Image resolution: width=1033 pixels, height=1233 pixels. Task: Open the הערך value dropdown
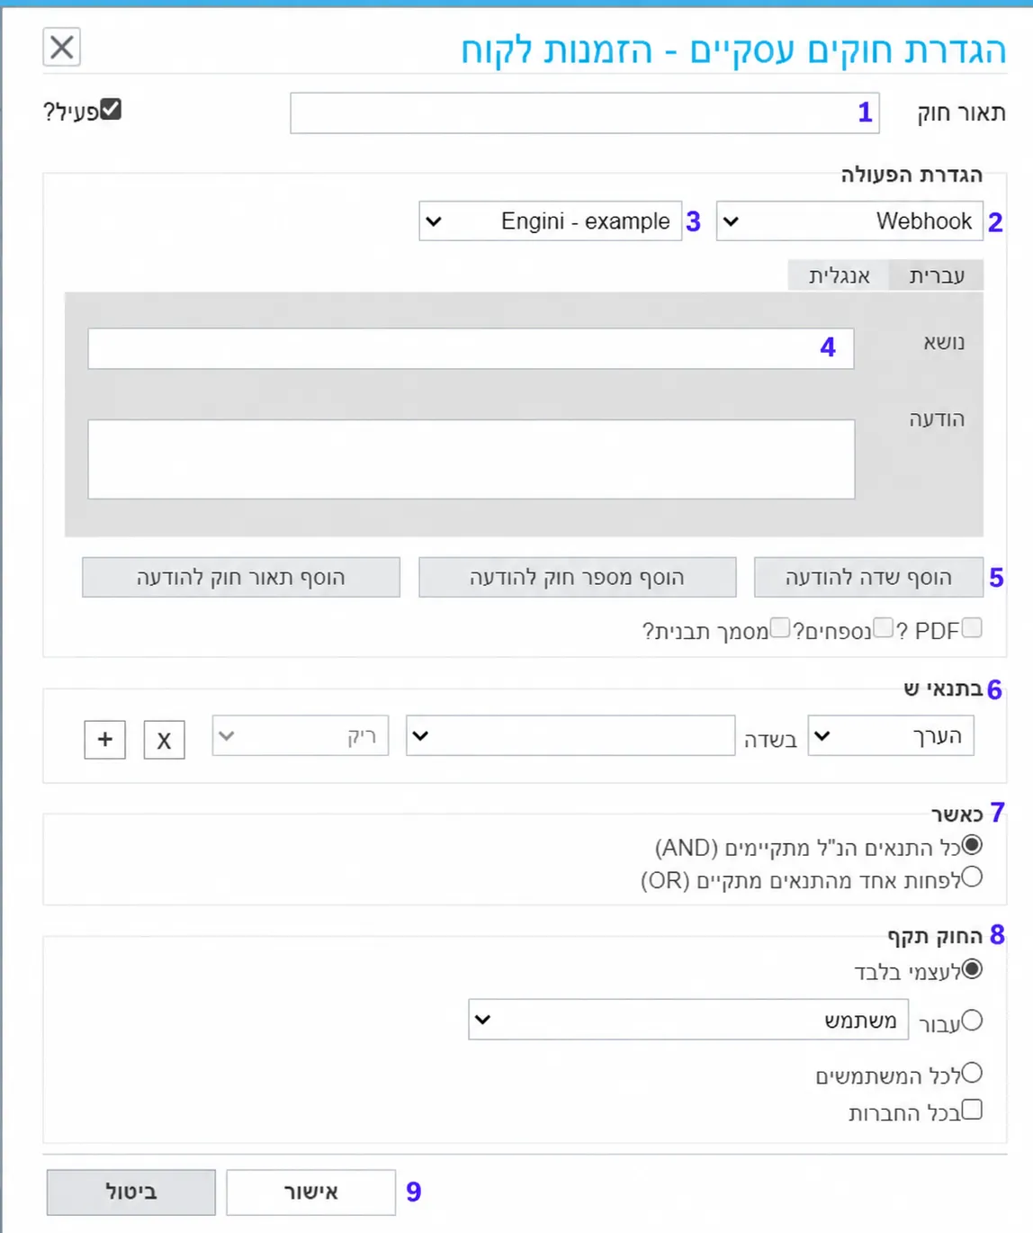click(x=891, y=736)
